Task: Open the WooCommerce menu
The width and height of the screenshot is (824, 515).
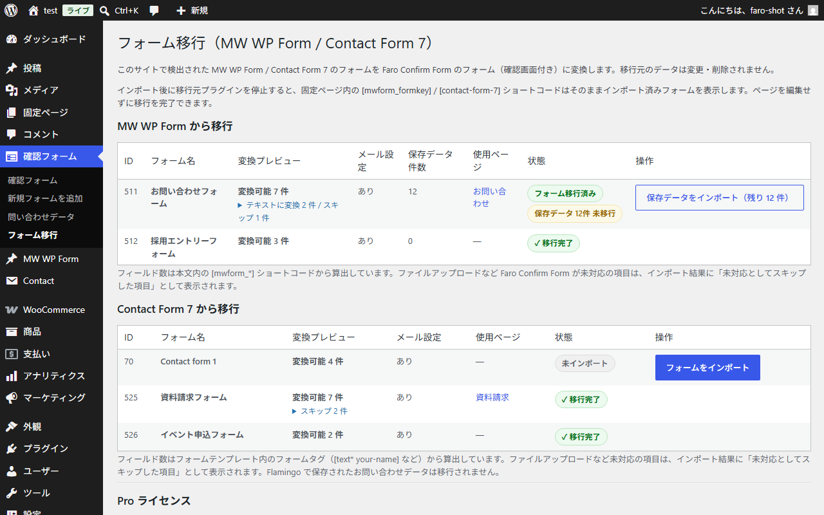Action: click(x=51, y=310)
